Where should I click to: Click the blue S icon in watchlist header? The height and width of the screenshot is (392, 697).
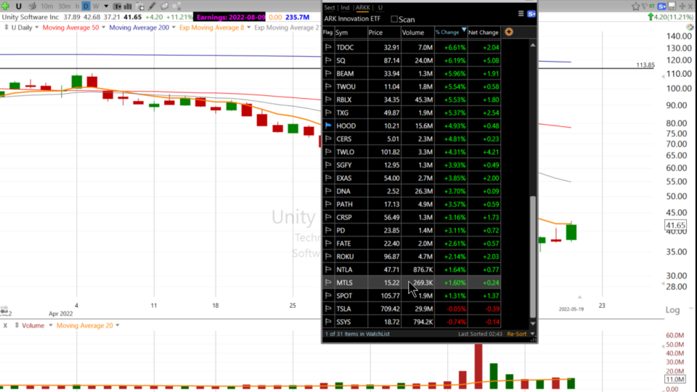[531, 14]
